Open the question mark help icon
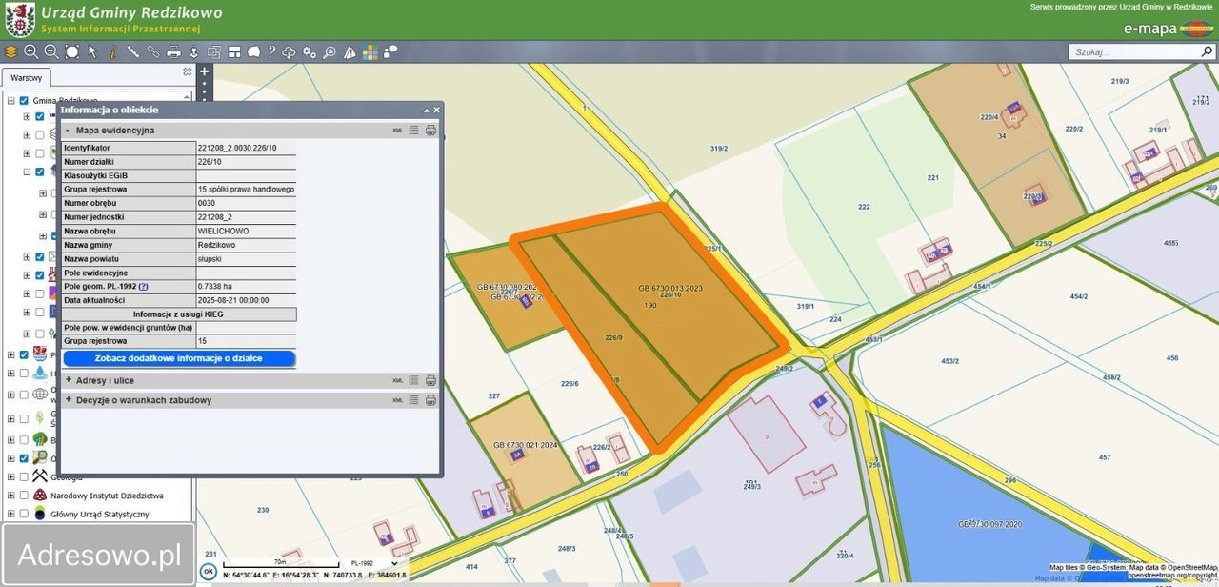This screenshot has height=587, width=1219. (271, 51)
